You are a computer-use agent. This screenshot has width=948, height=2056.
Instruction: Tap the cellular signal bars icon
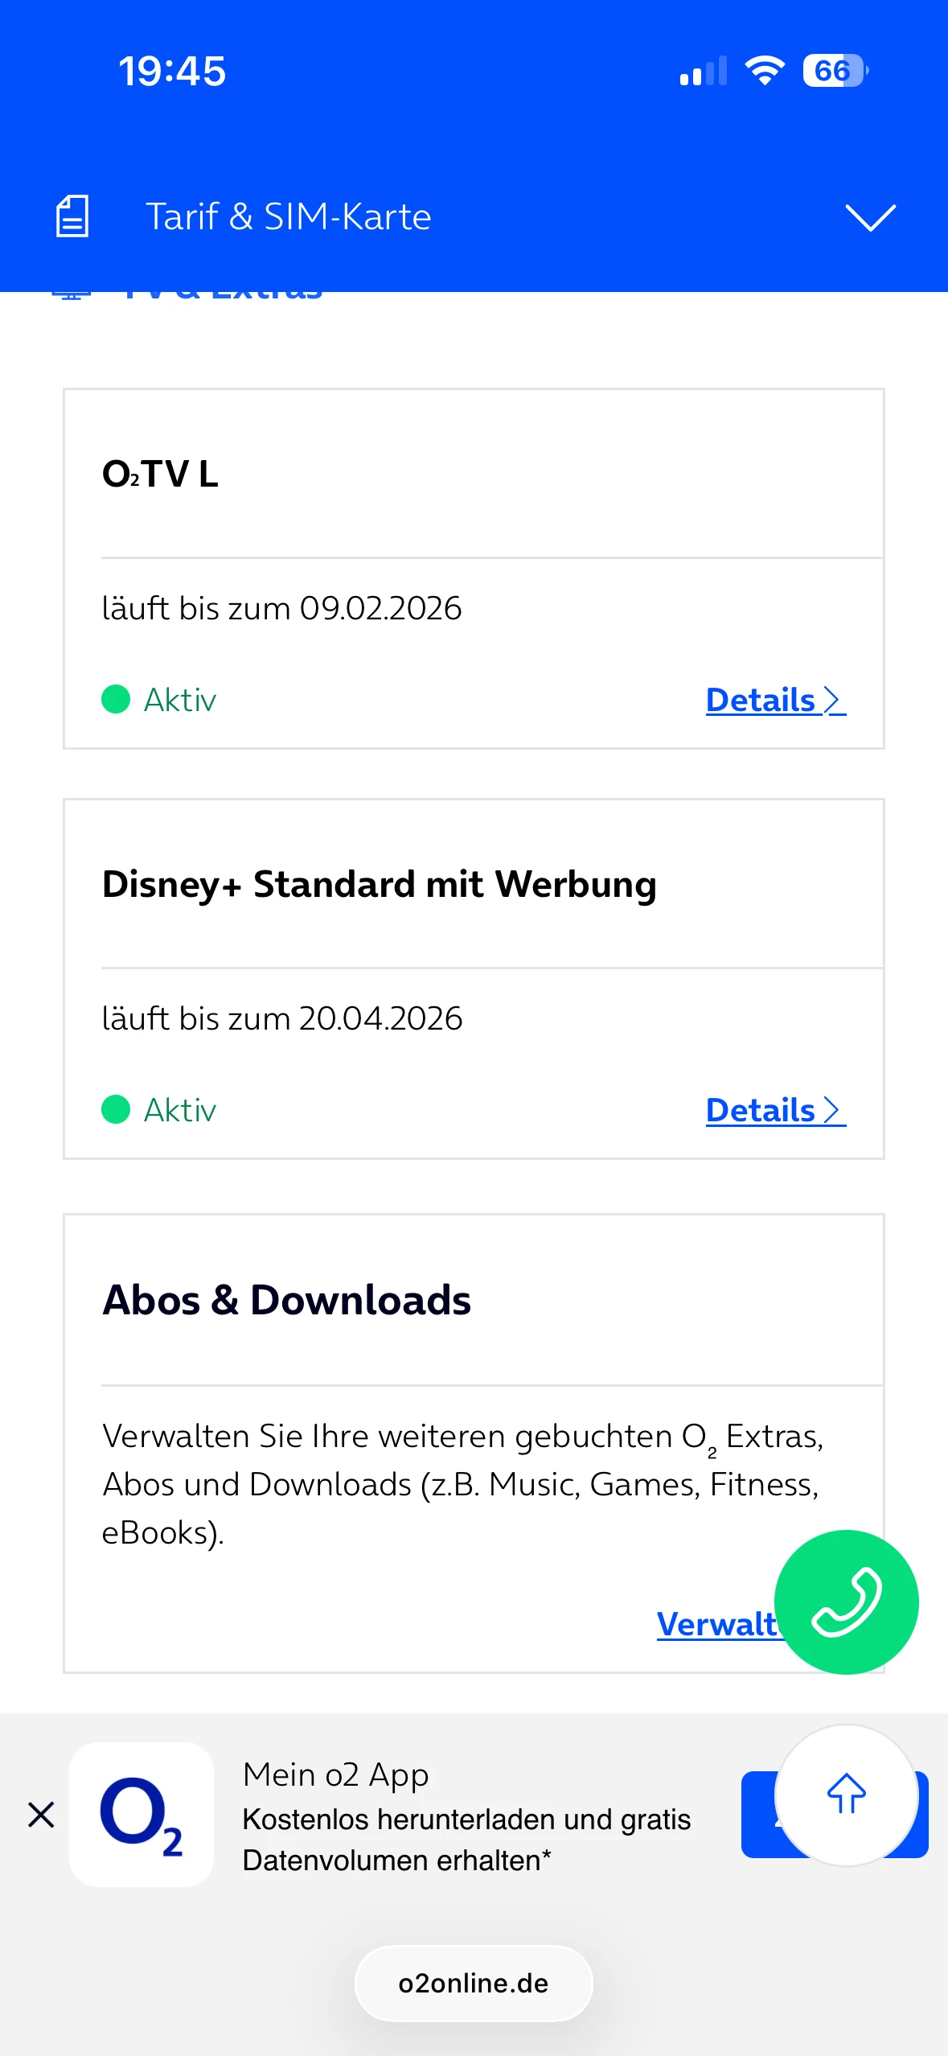pos(703,71)
